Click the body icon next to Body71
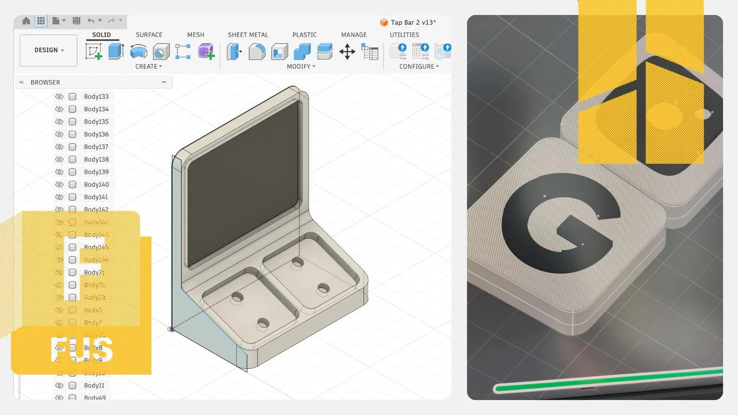 72,273
